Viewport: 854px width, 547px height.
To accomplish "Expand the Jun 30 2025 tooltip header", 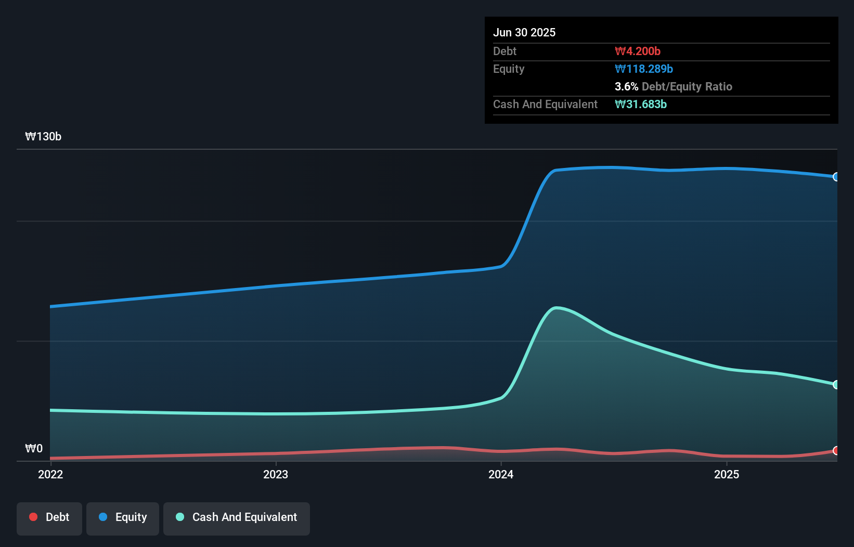I will point(524,32).
